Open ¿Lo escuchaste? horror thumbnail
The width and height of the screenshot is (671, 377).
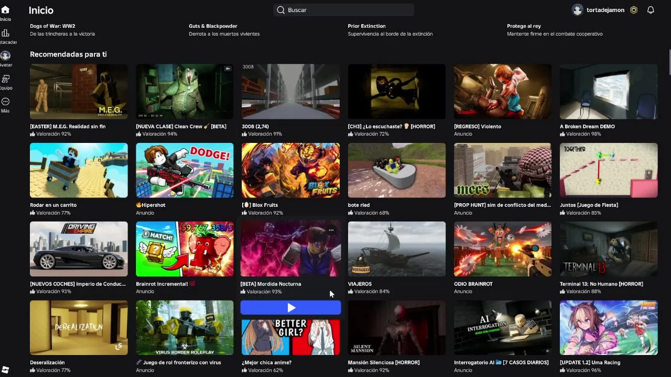click(x=397, y=92)
